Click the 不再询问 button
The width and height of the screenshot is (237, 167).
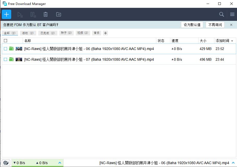tap(215, 25)
